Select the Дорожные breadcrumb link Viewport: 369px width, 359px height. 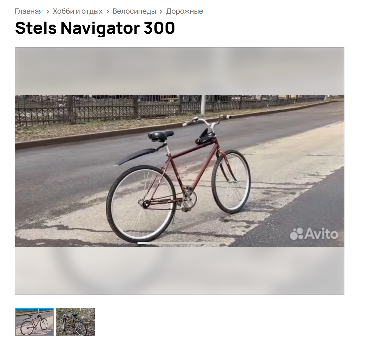point(184,11)
